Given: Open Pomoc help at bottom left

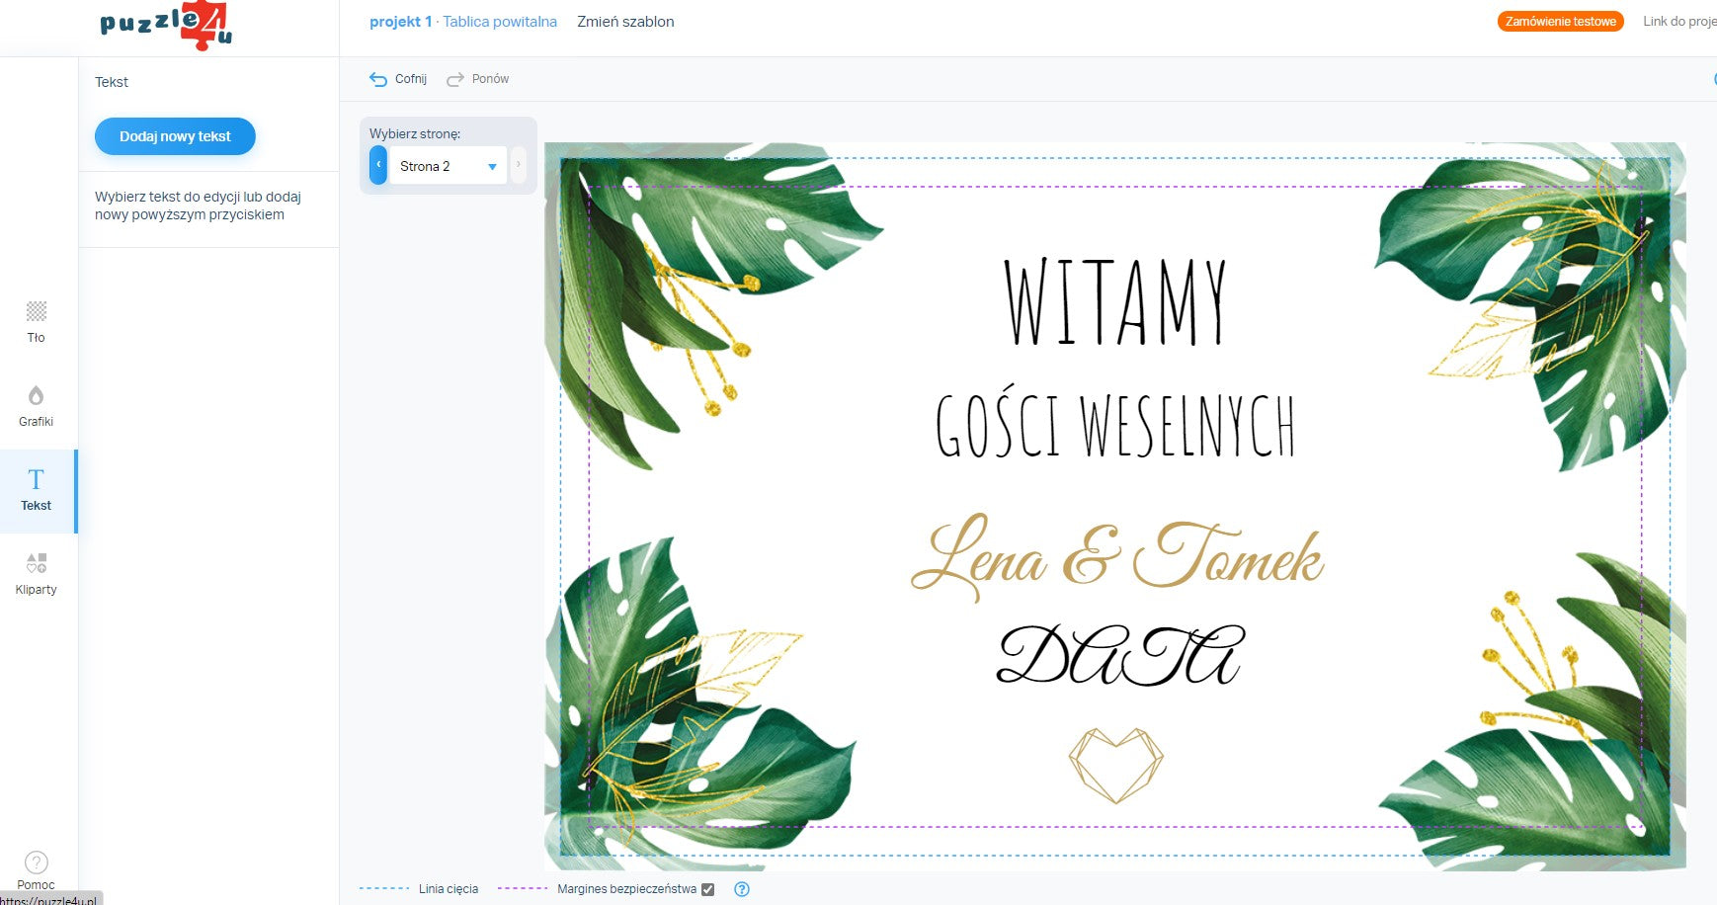Looking at the screenshot, I should tap(36, 869).
